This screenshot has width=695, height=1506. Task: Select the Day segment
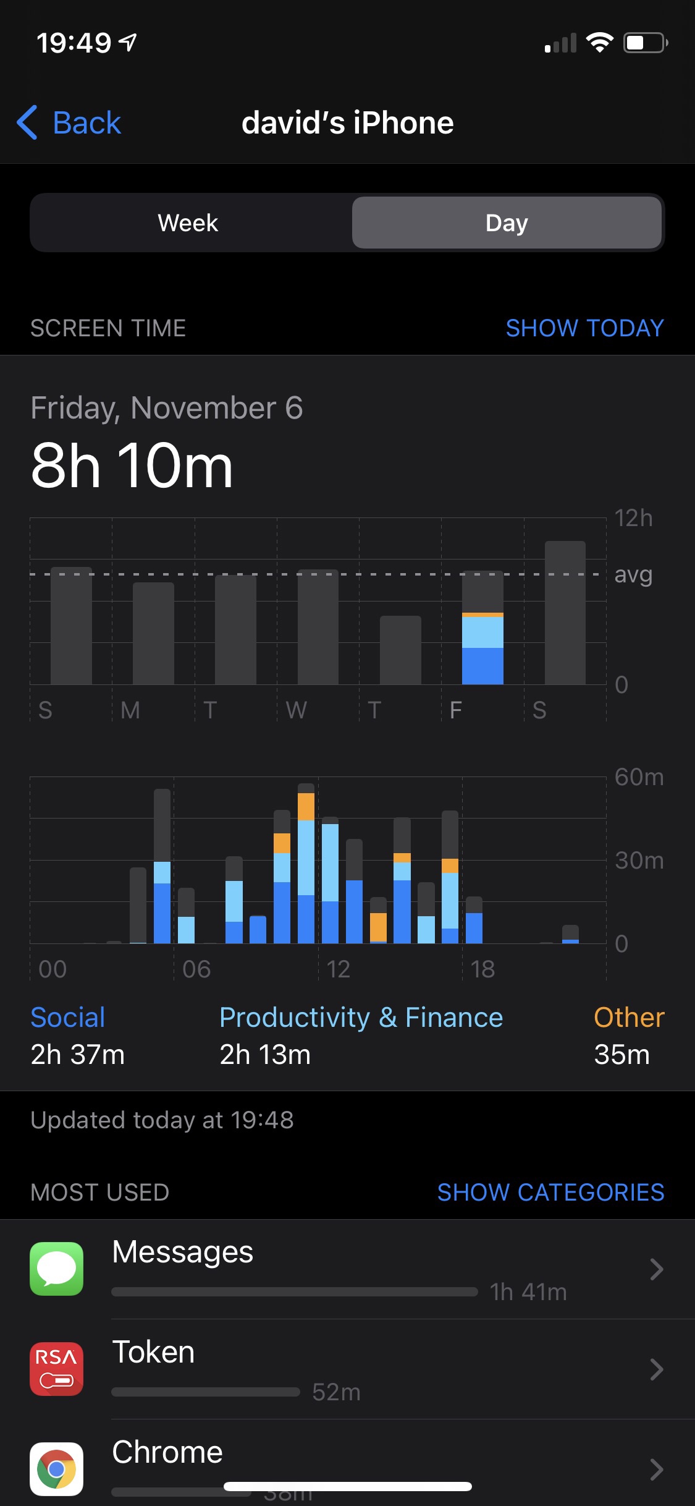point(507,223)
